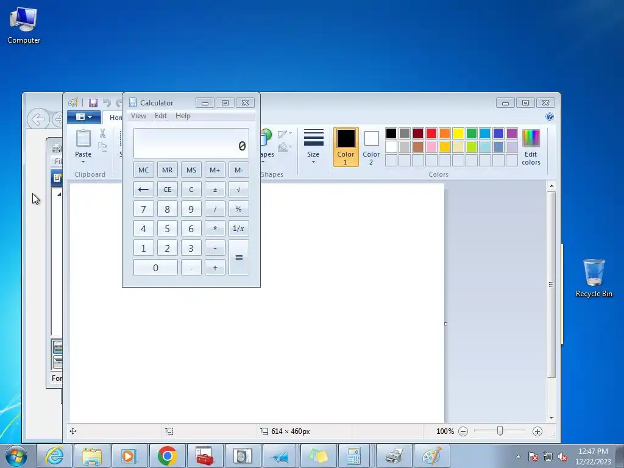Click the Cut scissors icon in Paint

point(102,133)
